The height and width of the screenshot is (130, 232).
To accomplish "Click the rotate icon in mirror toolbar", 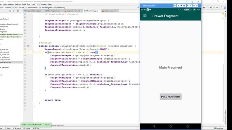I will 194,6.
